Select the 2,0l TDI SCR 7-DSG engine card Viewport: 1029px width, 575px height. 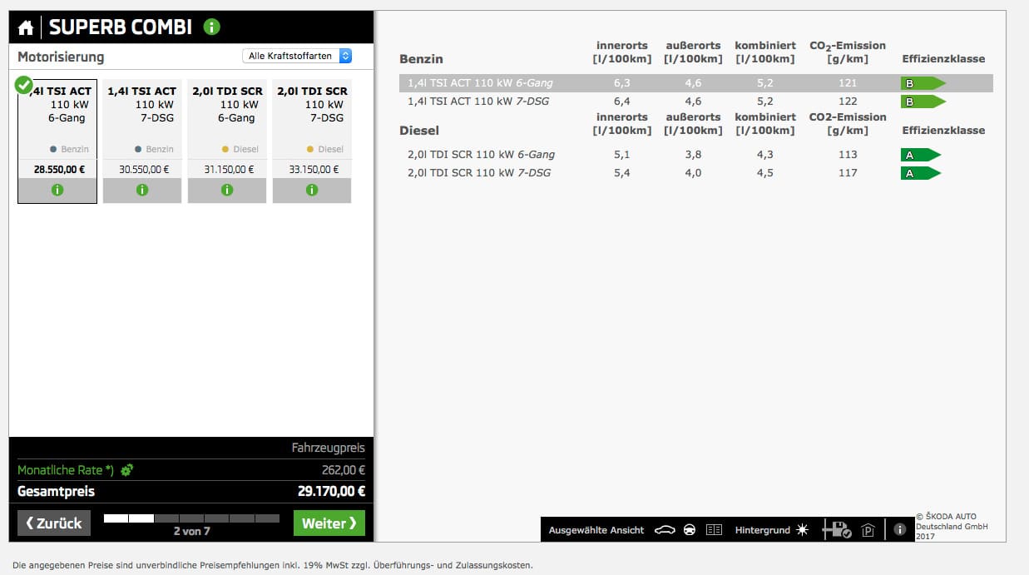tap(312, 141)
